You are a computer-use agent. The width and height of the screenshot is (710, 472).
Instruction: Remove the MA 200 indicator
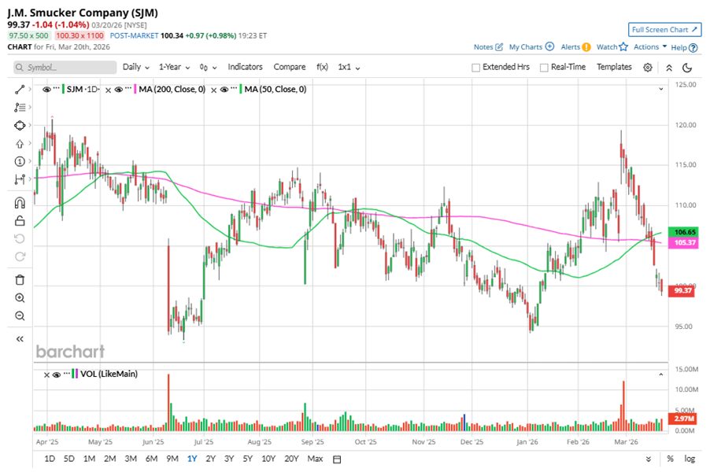[108, 90]
